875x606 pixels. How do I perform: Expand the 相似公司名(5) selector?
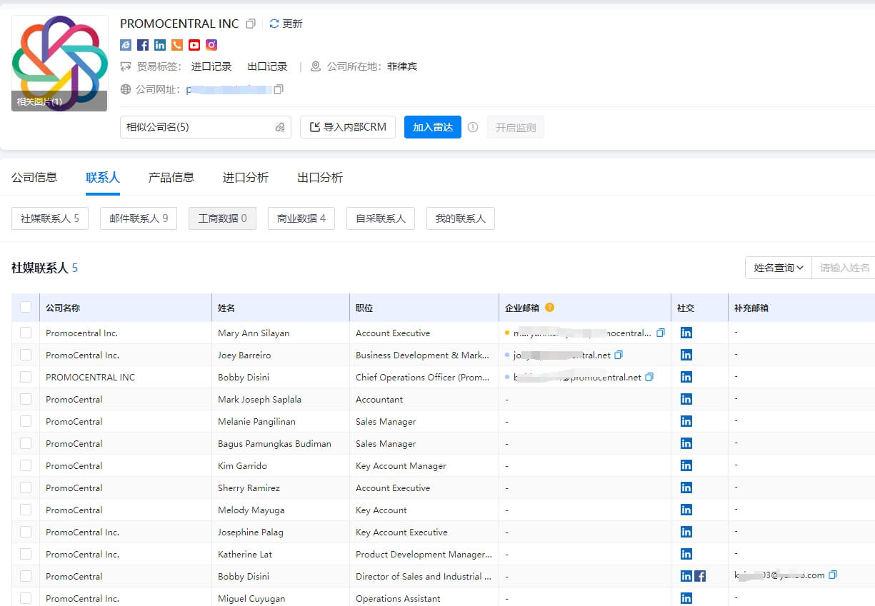pyautogui.click(x=205, y=127)
